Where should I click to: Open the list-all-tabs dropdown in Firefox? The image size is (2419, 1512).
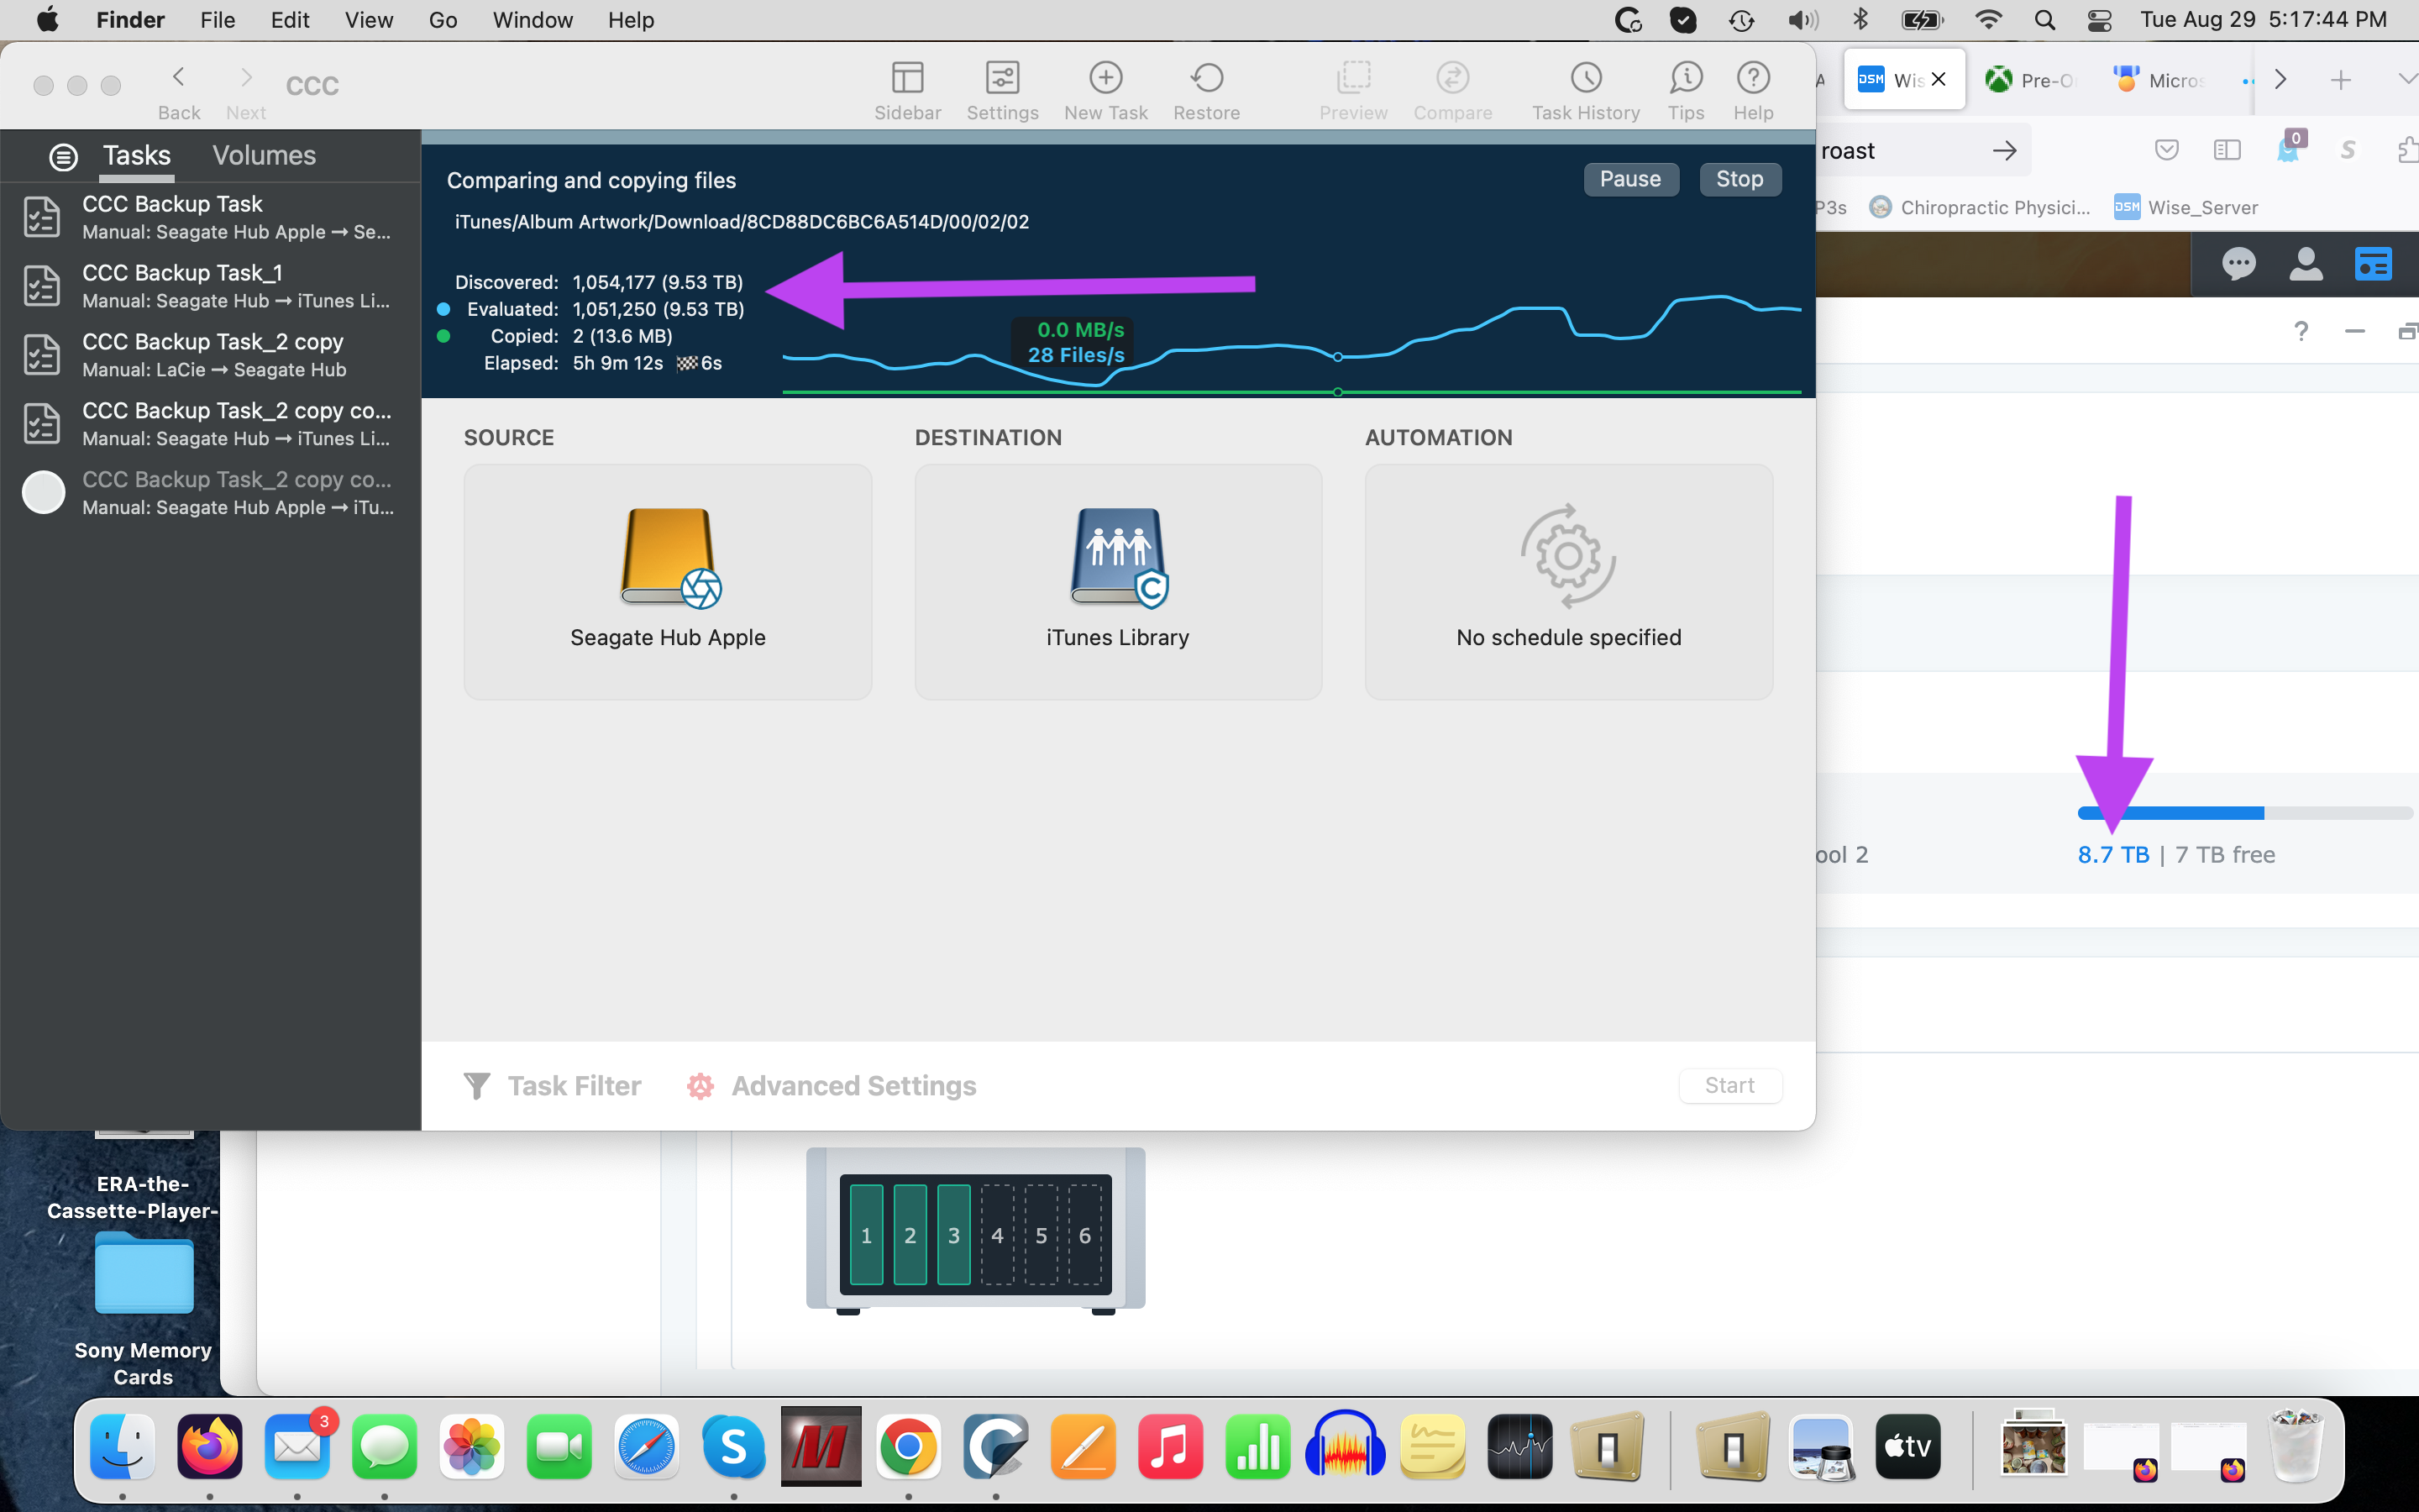[2407, 79]
